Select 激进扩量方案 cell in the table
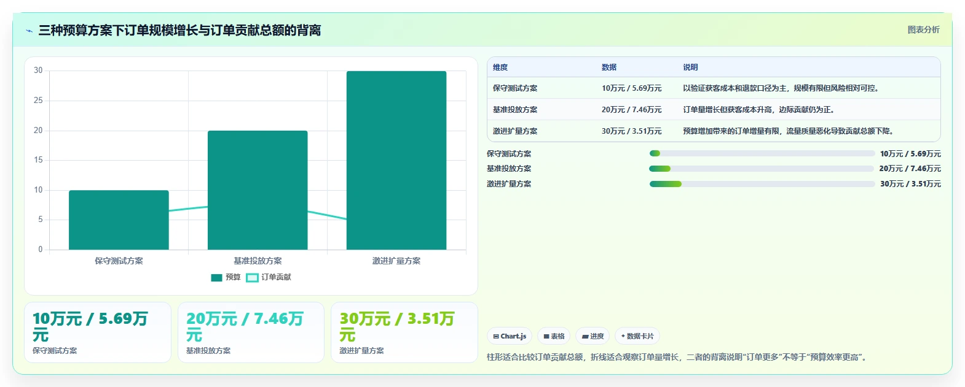 515,131
